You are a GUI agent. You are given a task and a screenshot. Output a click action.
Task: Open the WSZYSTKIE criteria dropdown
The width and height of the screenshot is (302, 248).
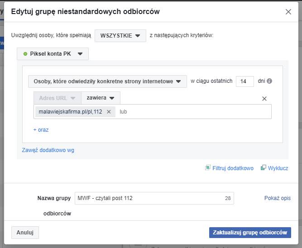120,35
